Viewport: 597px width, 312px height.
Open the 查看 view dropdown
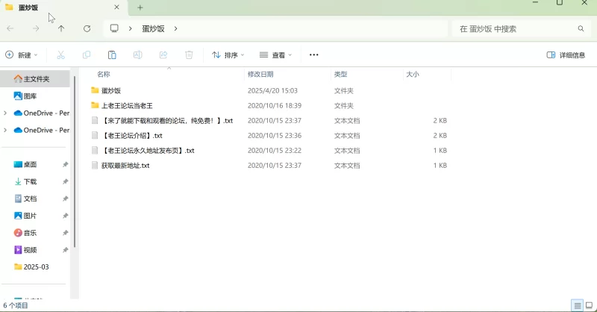coord(275,55)
